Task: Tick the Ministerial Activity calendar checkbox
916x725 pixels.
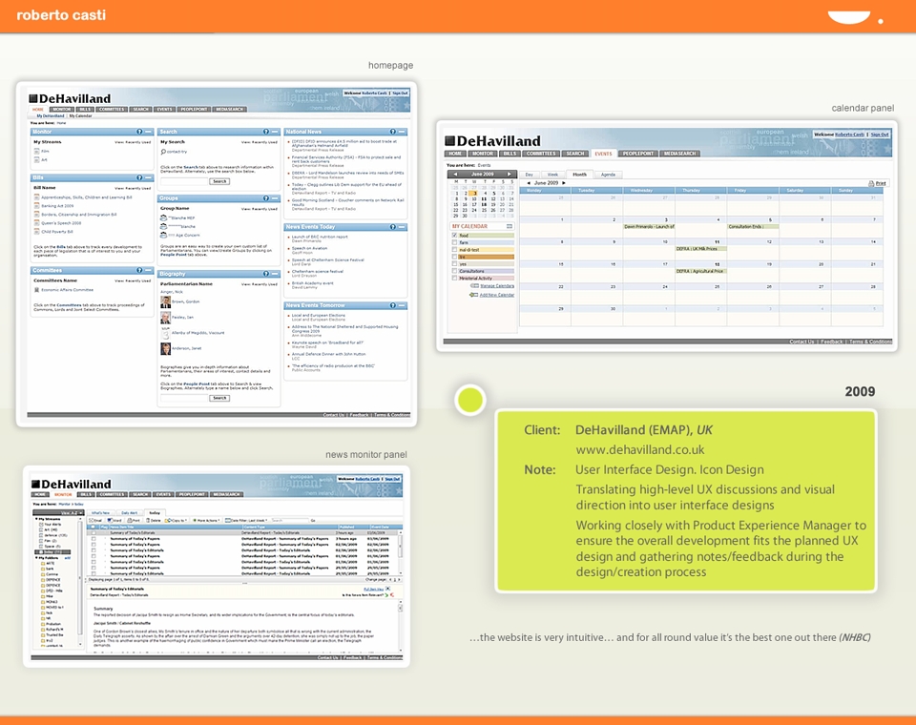Action: [454, 279]
